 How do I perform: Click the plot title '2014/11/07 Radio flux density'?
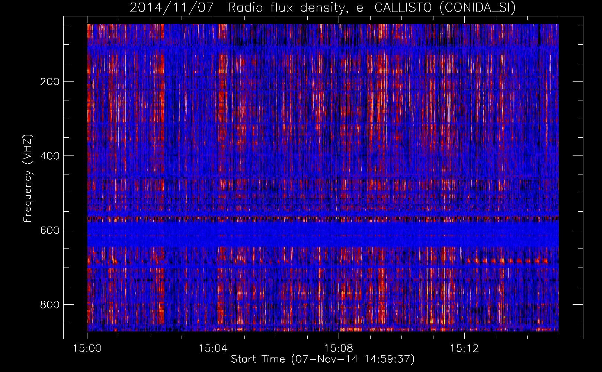(x=323, y=7)
